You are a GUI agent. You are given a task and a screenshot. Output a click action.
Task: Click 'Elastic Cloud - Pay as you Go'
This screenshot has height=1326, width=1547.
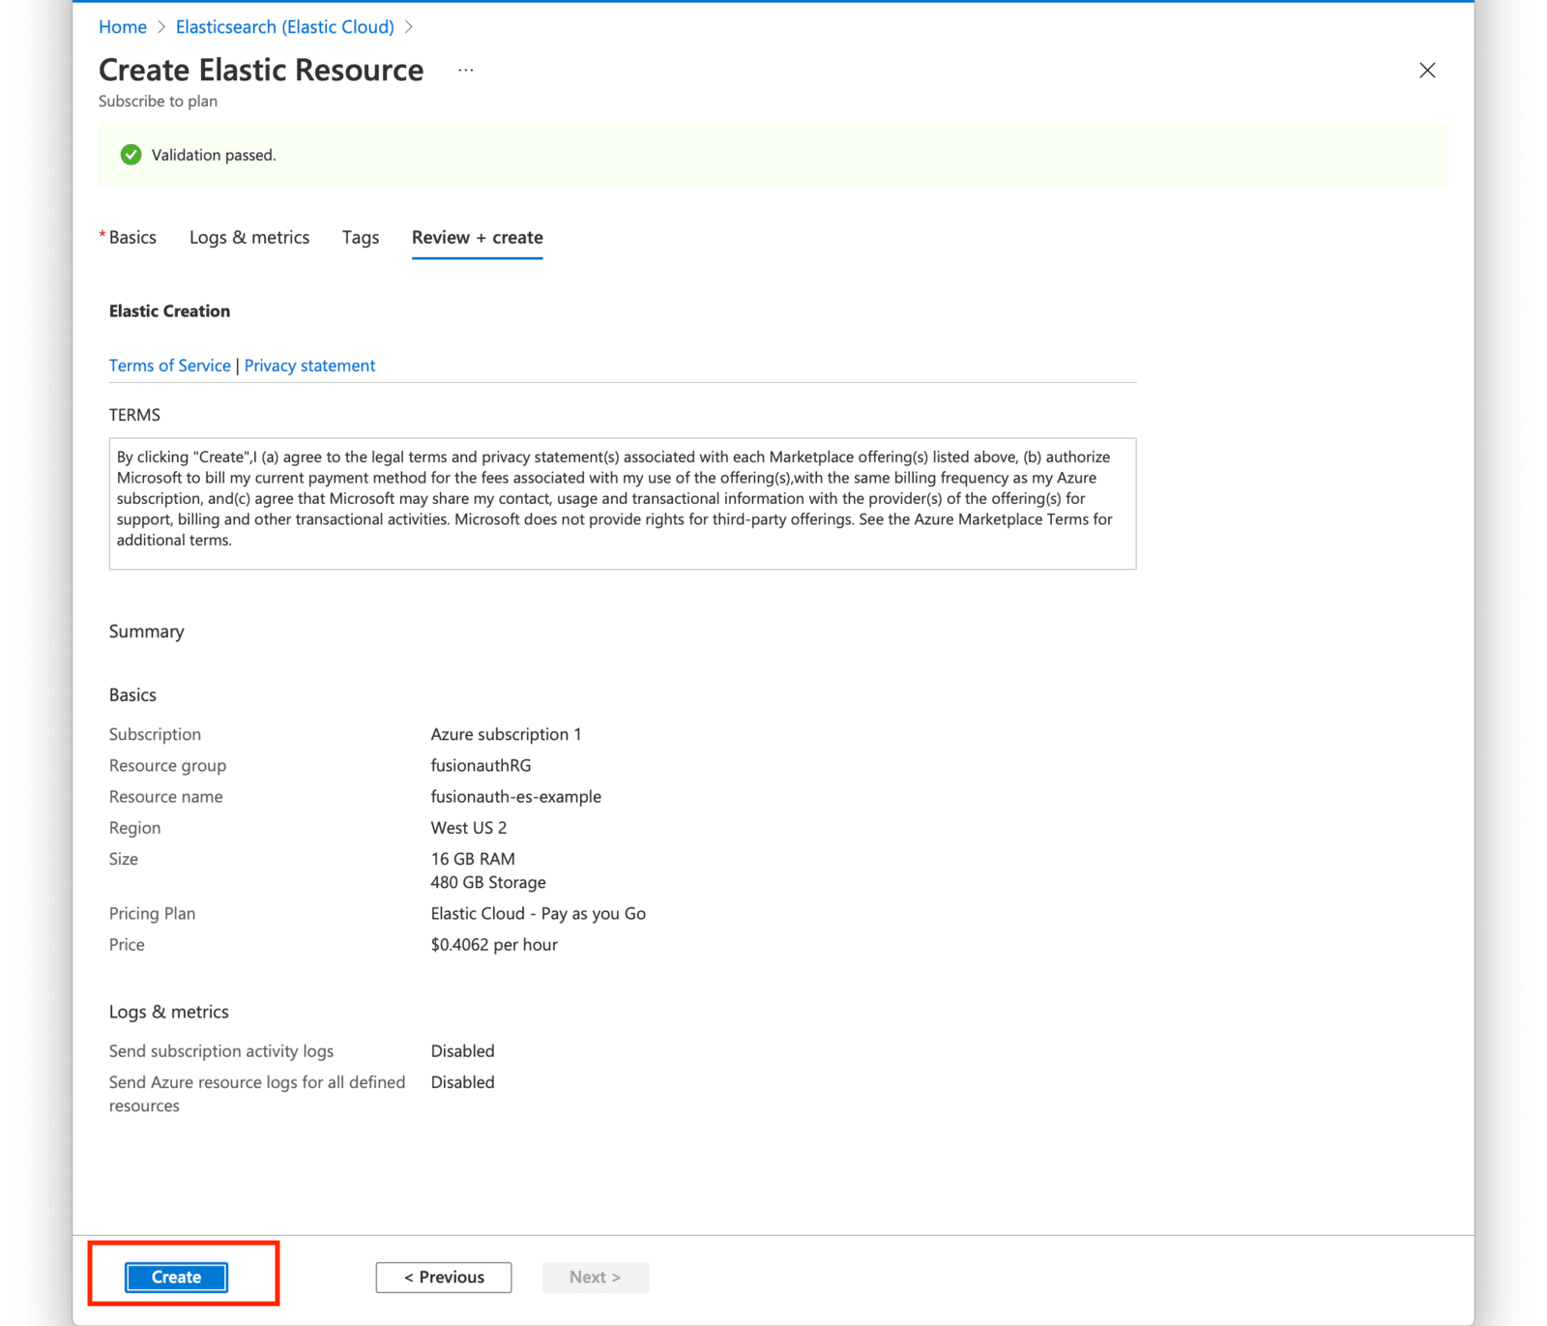(x=539, y=913)
